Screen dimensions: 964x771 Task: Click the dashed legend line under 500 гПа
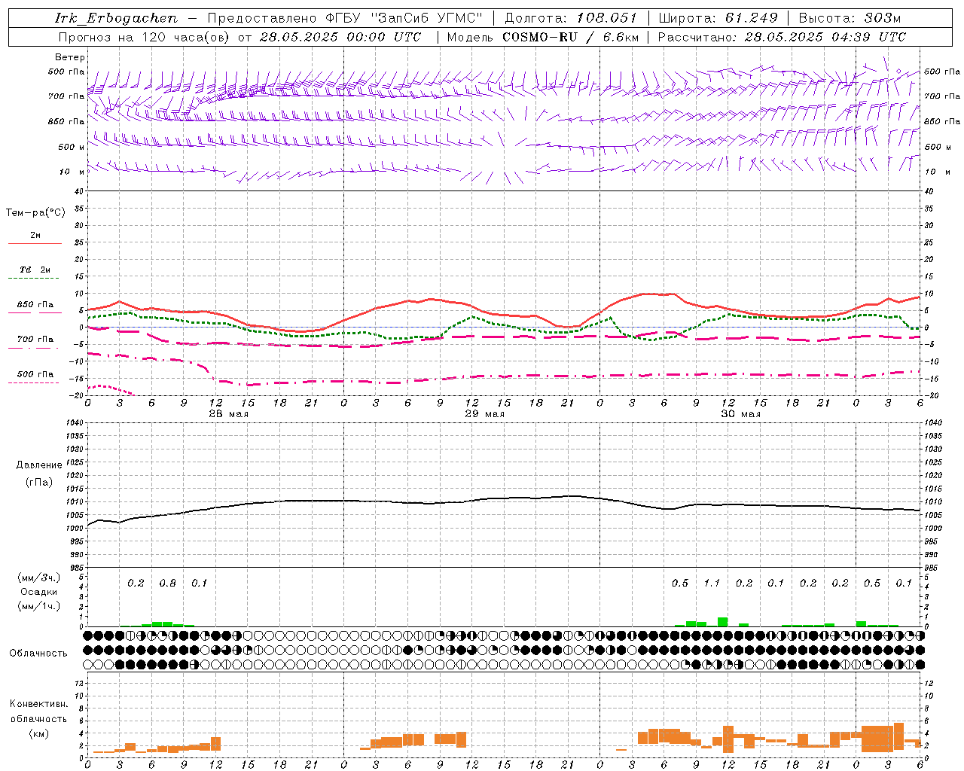coord(33,383)
